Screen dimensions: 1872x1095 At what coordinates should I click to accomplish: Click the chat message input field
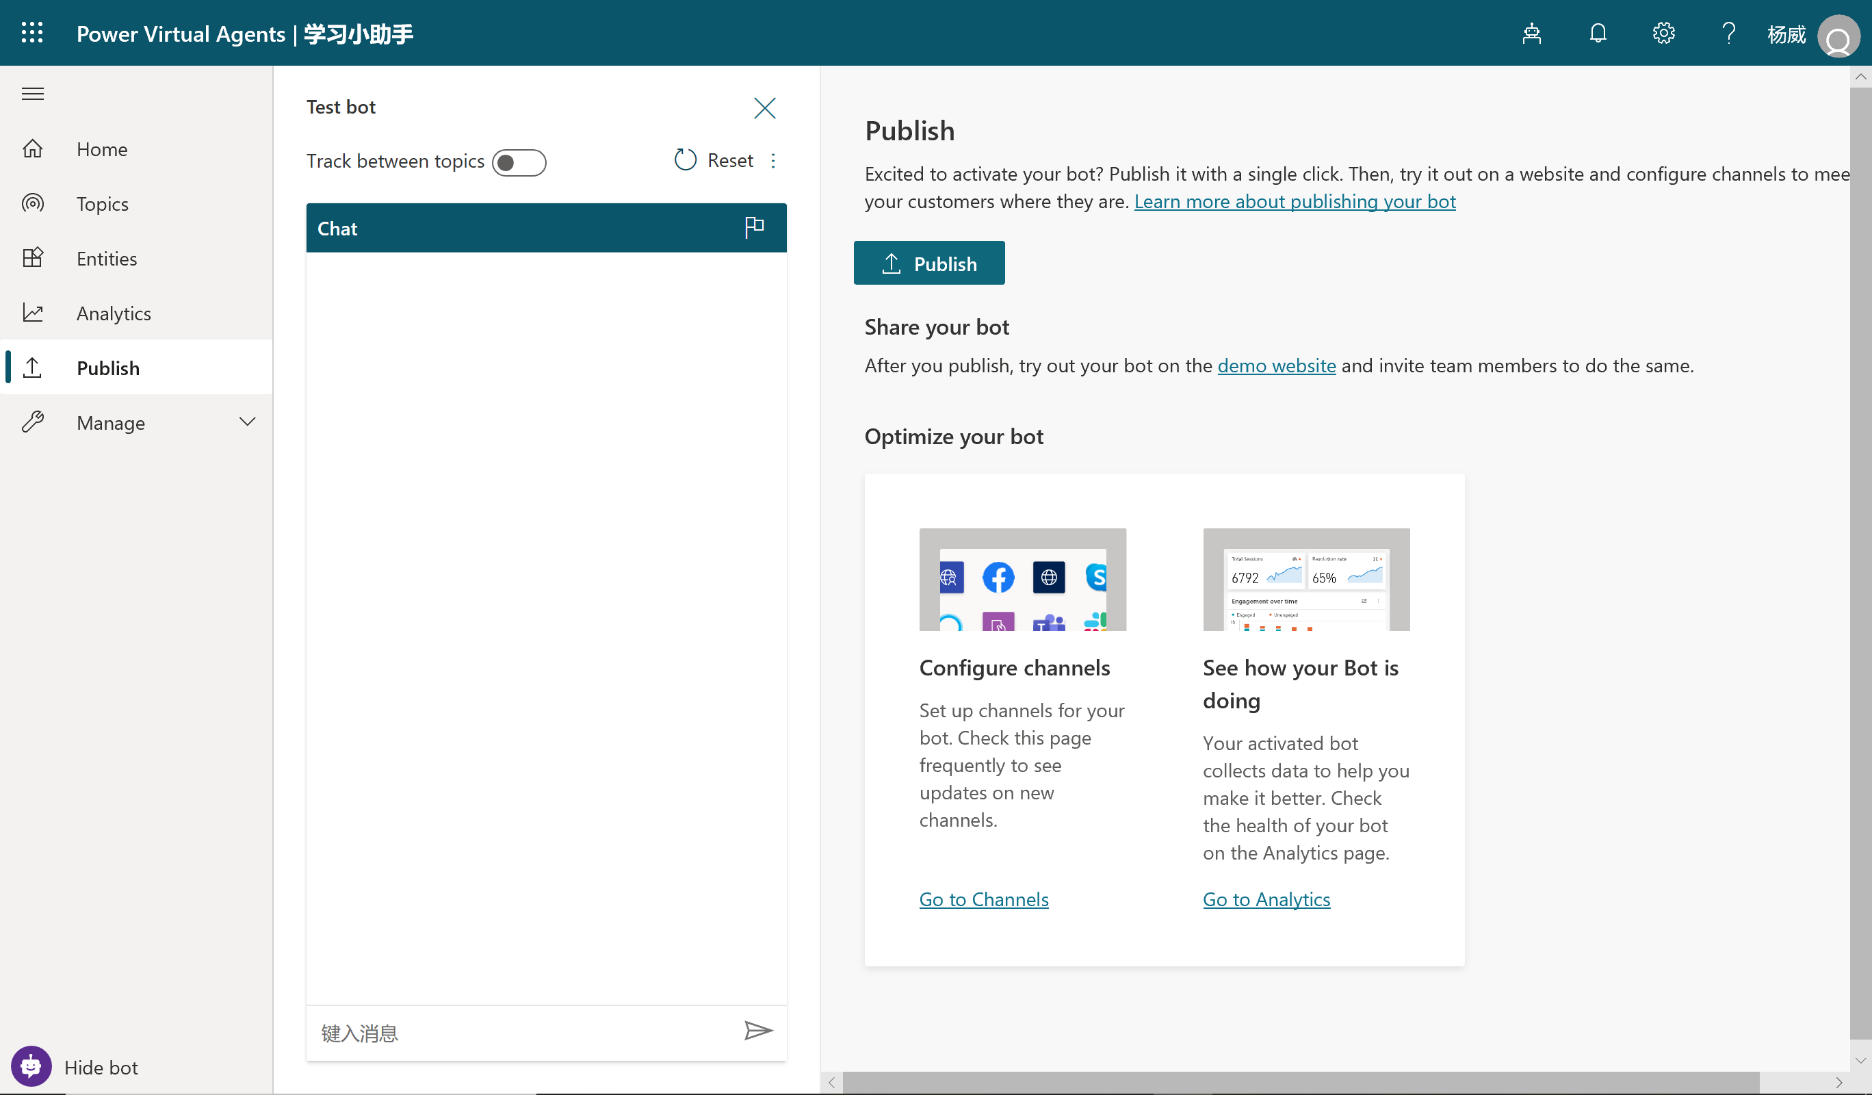(520, 1033)
